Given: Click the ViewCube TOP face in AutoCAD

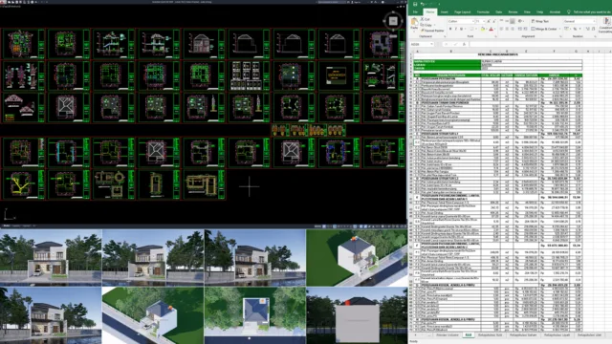Looking at the screenshot, I should (x=393, y=21).
